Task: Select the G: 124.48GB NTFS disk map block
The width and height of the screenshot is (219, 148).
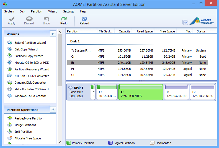Action: [202, 92]
